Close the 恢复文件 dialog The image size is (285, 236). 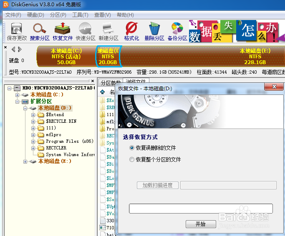pyautogui.click(x=274, y=87)
